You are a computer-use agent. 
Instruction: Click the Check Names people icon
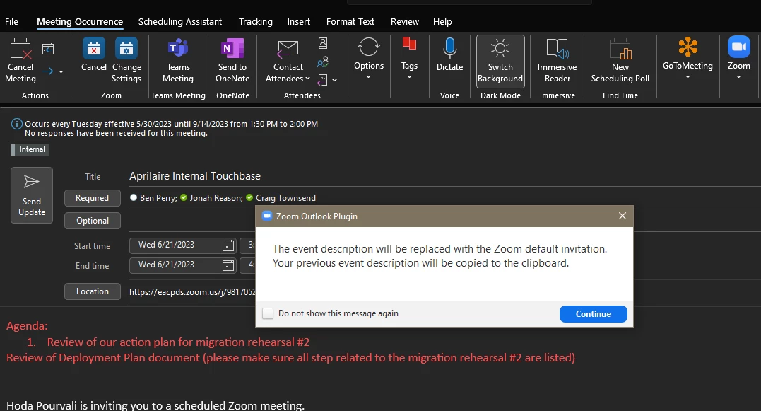[x=323, y=62]
